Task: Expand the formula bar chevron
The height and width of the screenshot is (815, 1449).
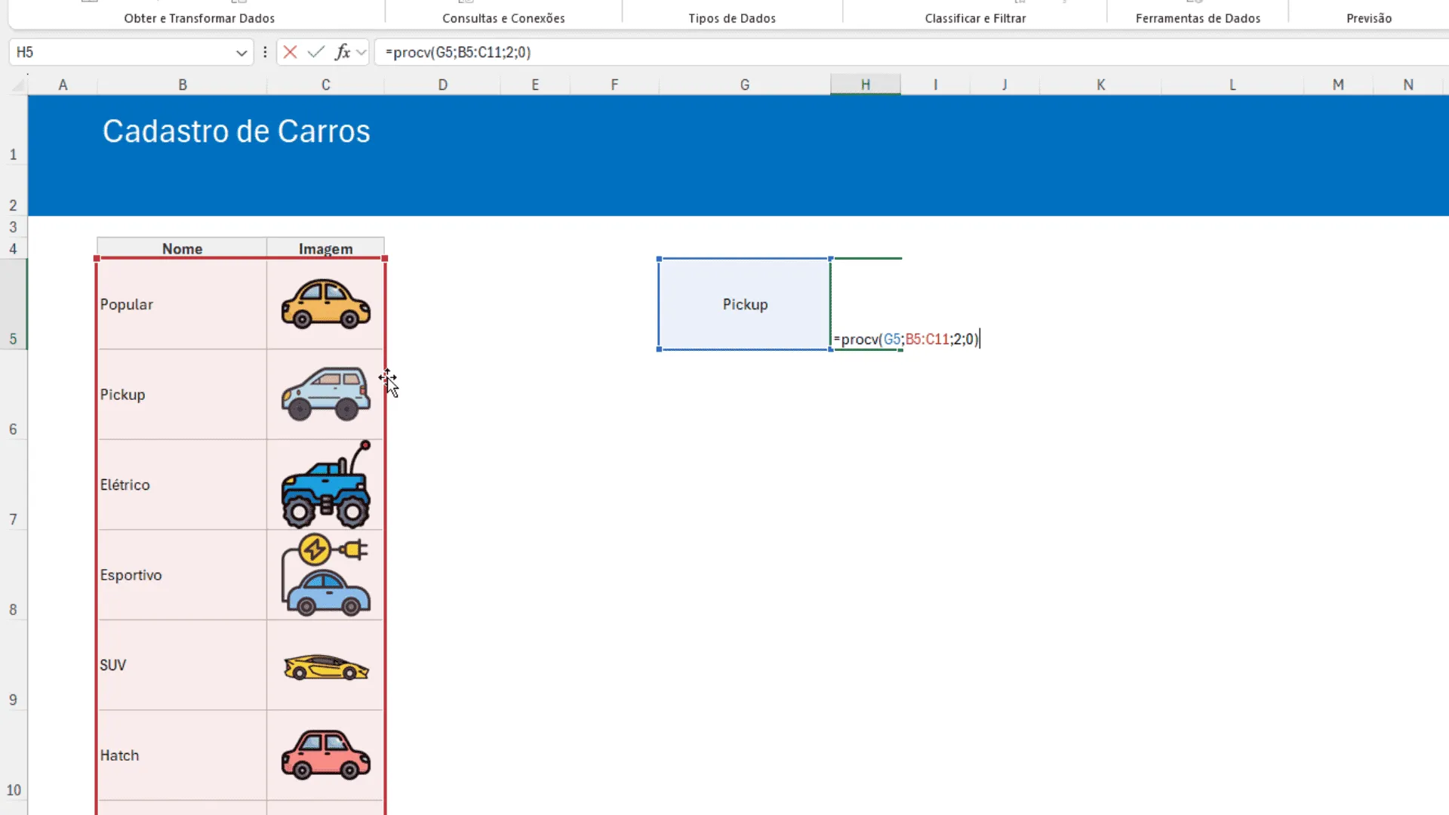Action: (x=361, y=53)
